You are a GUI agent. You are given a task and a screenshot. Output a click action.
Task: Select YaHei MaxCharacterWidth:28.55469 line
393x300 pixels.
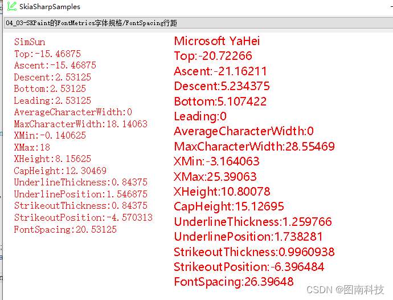pyautogui.click(x=255, y=147)
